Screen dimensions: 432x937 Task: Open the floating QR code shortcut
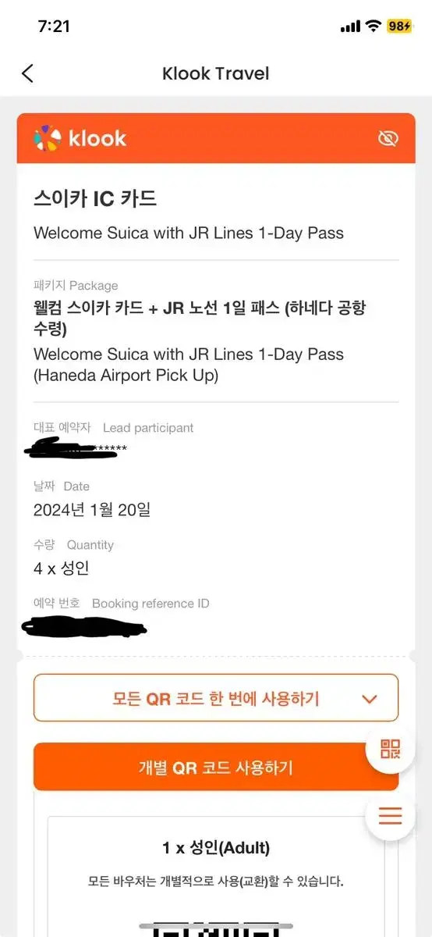[391, 750]
